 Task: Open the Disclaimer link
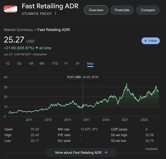[40, 54]
